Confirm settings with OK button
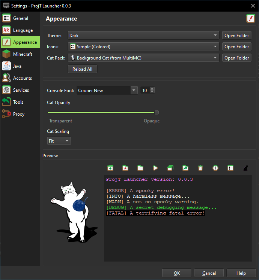This screenshot has height=280, width=259. (176, 273)
